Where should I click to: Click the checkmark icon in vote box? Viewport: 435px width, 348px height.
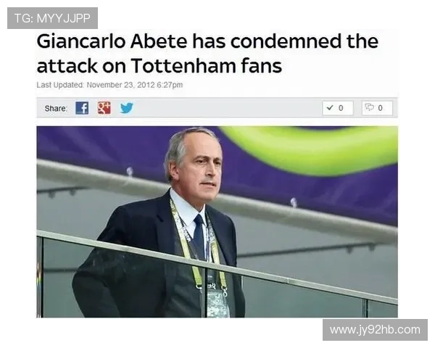pyautogui.click(x=330, y=108)
